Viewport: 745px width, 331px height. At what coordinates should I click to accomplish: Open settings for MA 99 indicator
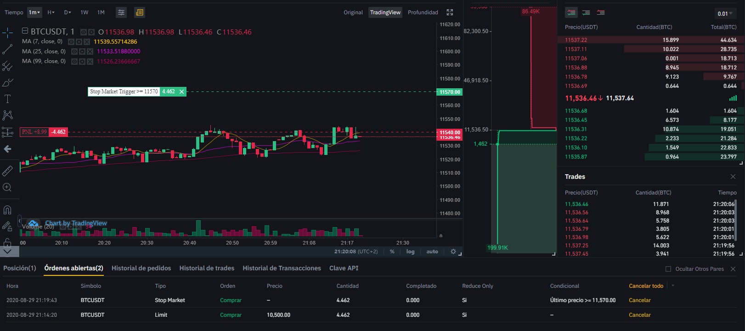[82, 61]
